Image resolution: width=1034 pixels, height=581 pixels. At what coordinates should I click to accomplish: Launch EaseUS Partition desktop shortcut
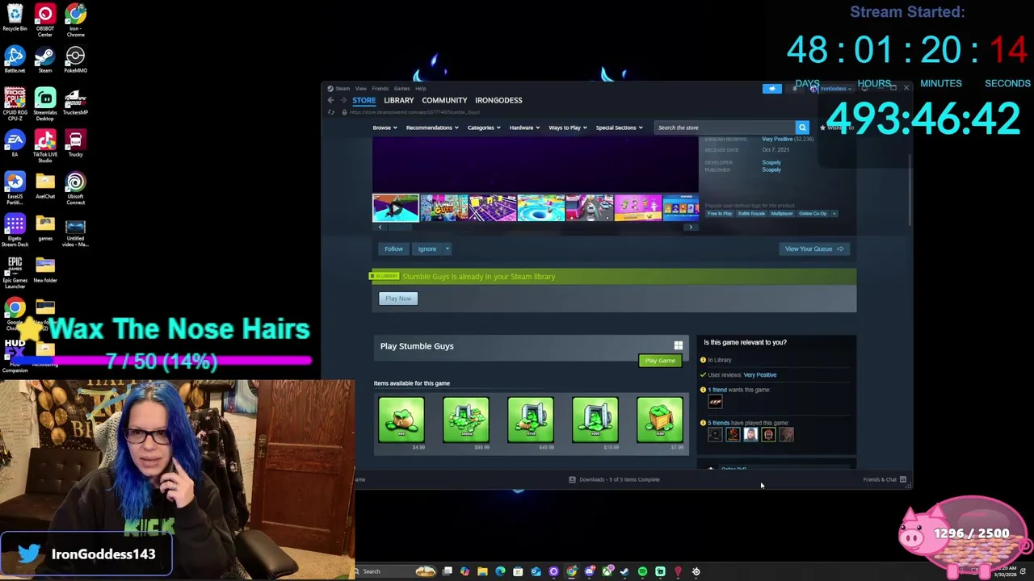pos(15,188)
